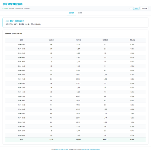Click the time period column header
Viewport: 151px width, 152px height.
[22, 40]
